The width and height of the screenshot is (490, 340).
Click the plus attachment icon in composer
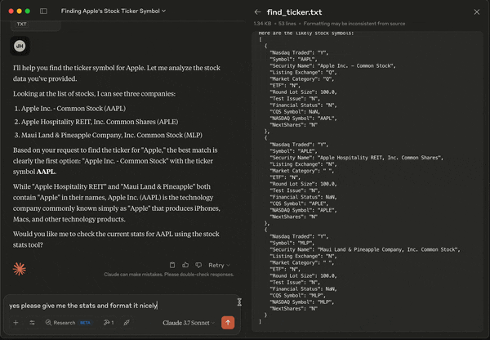[x=16, y=323]
